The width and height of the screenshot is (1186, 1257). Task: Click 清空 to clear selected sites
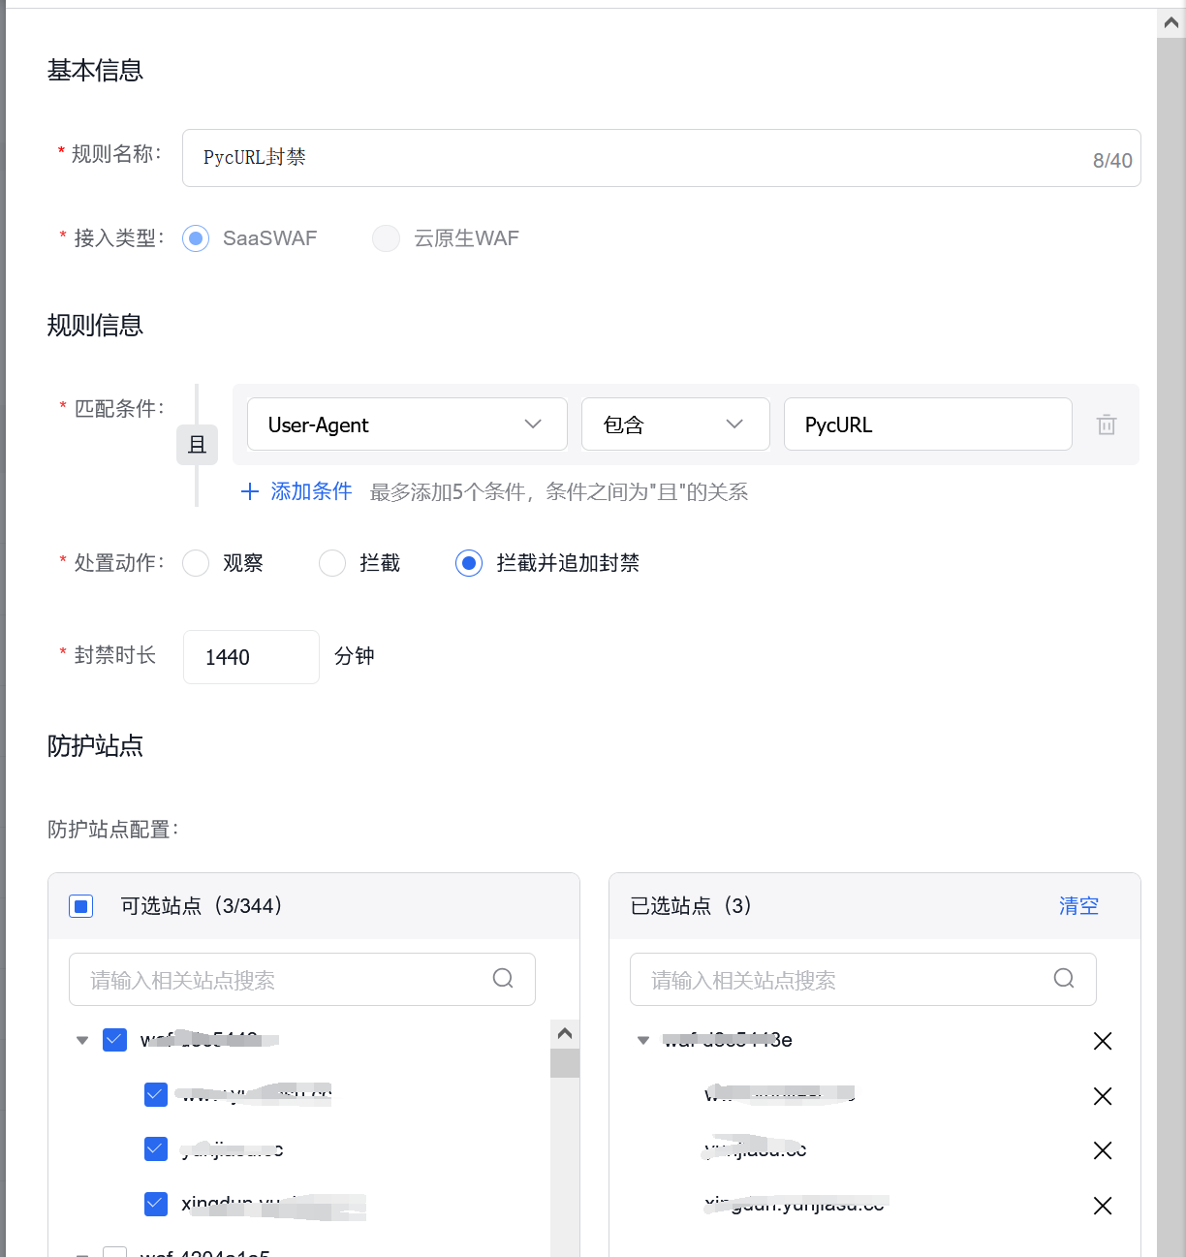pyautogui.click(x=1078, y=906)
